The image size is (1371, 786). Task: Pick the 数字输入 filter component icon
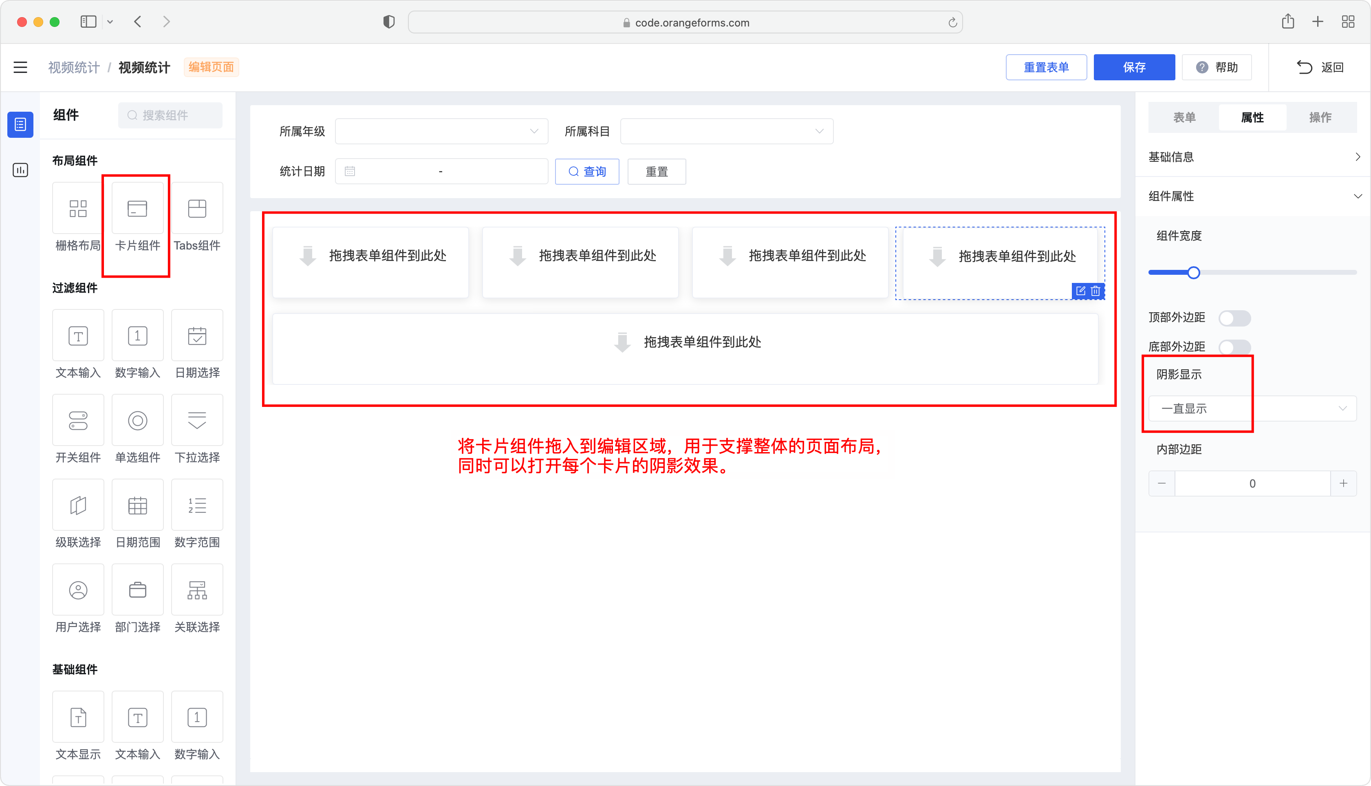137,335
